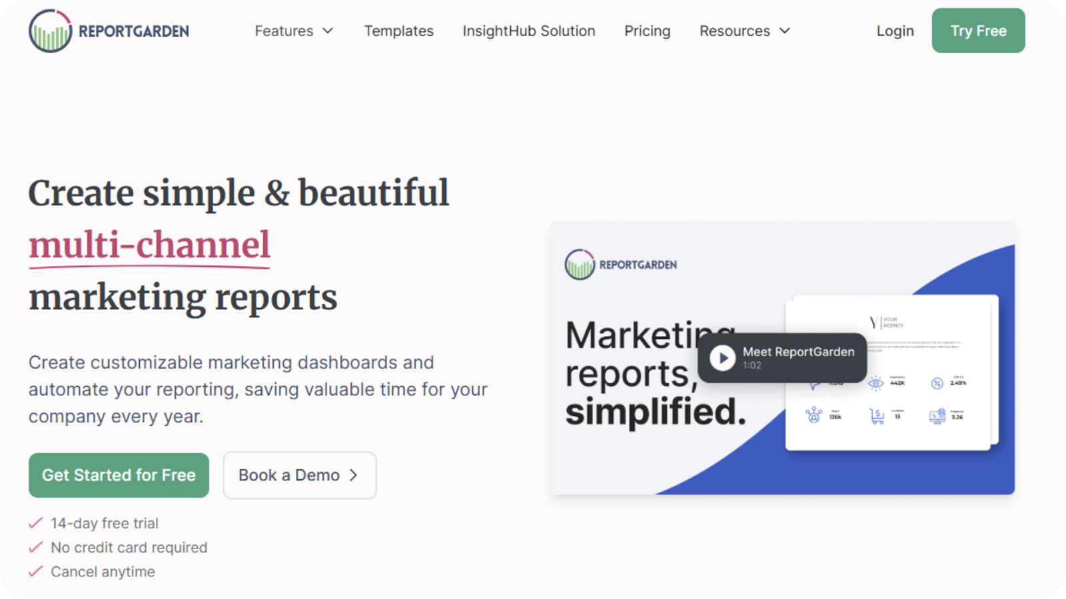Click the percentage CTR icon on the report card
The image size is (1066, 599).
[x=936, y=383]
